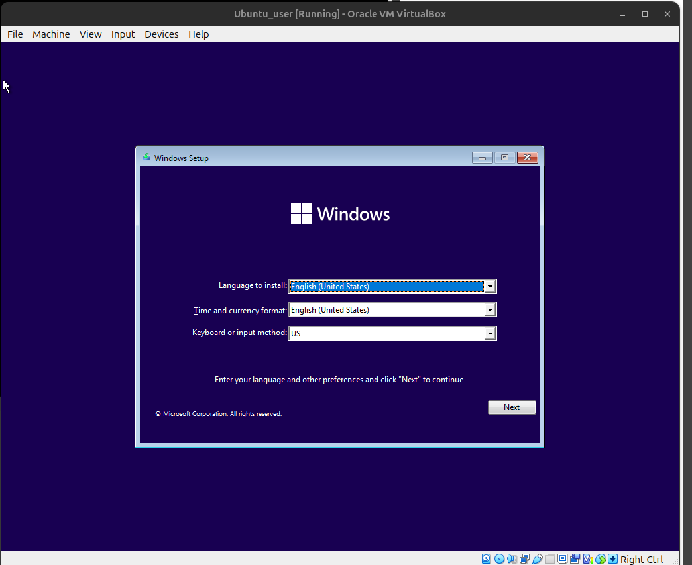Image resolution: width=692 pixels, height=565 pixels.
Task: Click the display settings status icon
Action: 562,559
